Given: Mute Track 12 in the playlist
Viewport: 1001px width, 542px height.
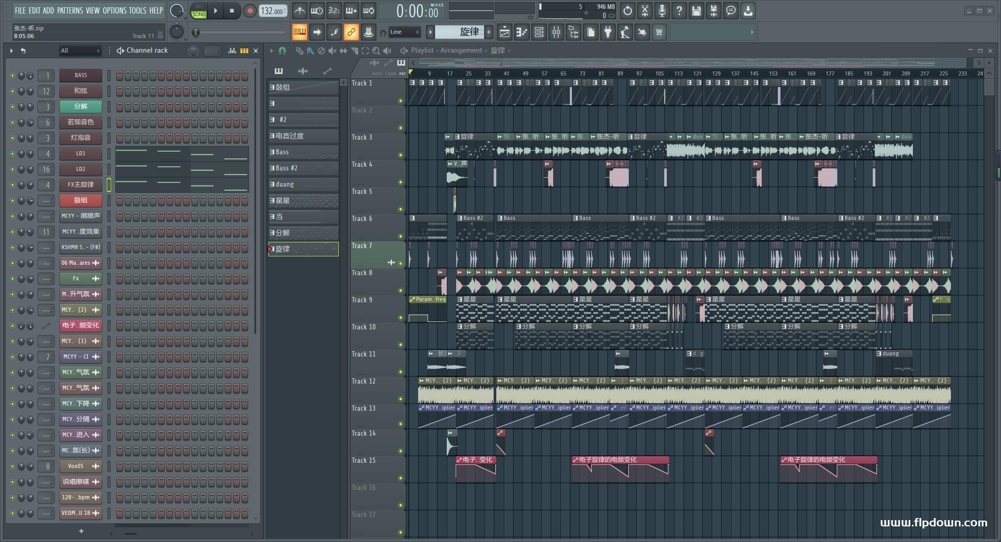Looking at the screenshot, I should (x=400, y=399).
